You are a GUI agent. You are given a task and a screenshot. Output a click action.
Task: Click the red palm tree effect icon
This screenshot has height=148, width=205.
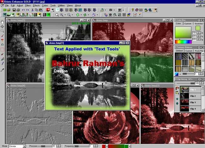coord(48,10)
